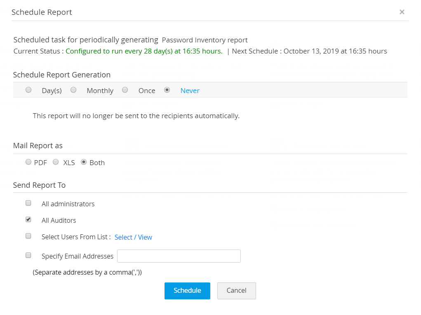Click the green Current Status text
This screenshot has width=421, height=315.
pyautogui.click(x=144, y=51)
